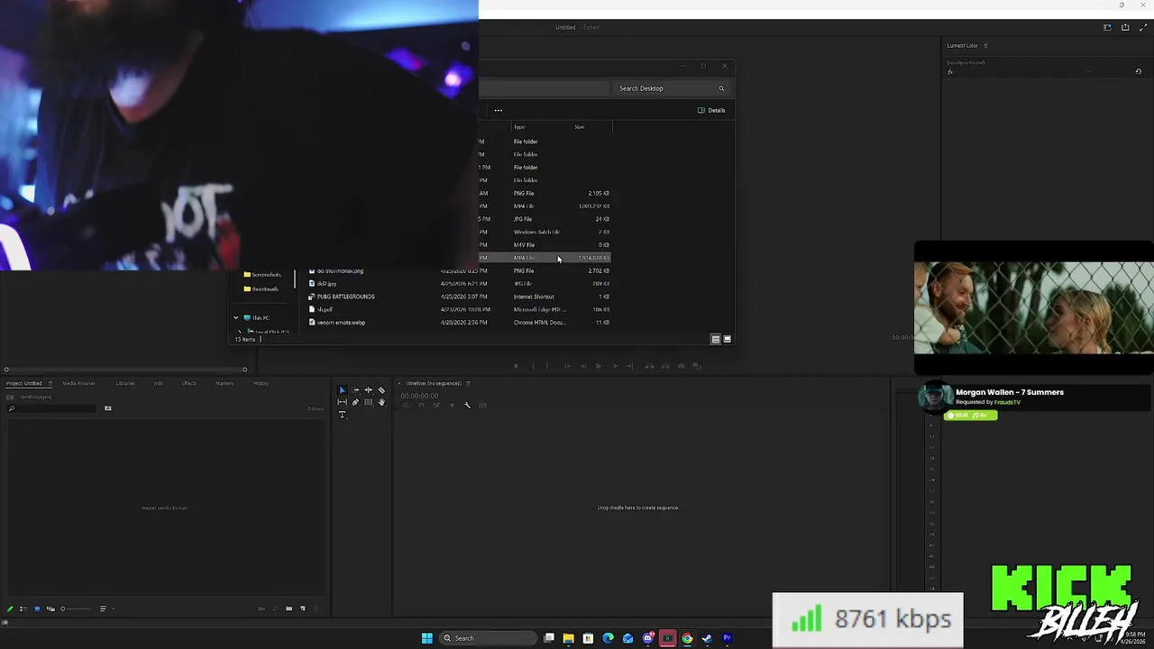The width and height of the screenshot is (1154, 649).
Task: Select the Ripple Edit tool
Action: point(368,390)
